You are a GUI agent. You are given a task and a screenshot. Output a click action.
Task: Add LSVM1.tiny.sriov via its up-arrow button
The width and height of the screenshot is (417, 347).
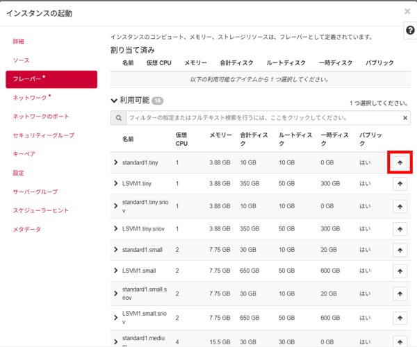(400, 228)
